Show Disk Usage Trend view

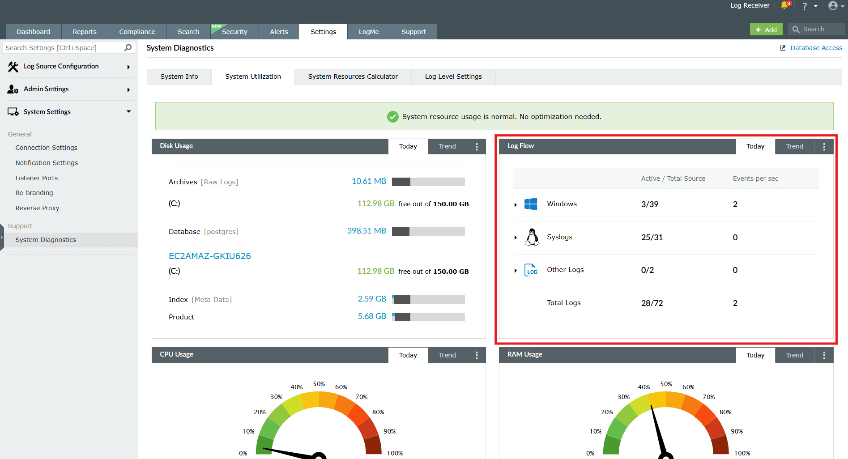pyautogui.click(x=447, y=146)
